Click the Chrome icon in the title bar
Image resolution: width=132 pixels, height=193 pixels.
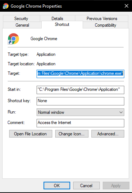pos(6,6)
